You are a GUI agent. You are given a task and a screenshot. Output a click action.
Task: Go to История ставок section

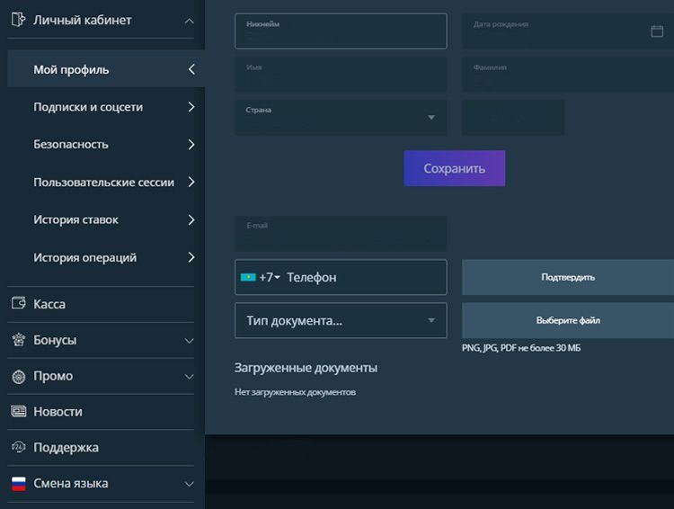[x=75, y=219]
